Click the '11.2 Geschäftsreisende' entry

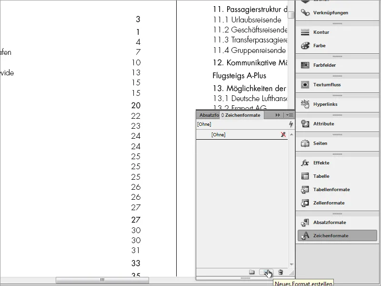pyautogui.click(x=250, y=30)
